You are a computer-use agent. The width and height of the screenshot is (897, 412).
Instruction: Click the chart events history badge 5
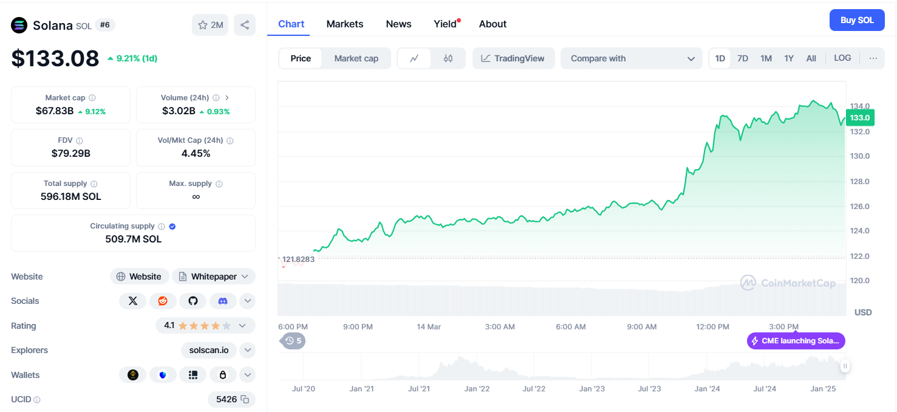294,341
